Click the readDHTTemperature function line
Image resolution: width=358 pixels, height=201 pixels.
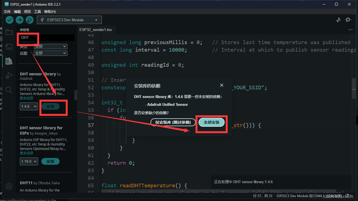144,186
